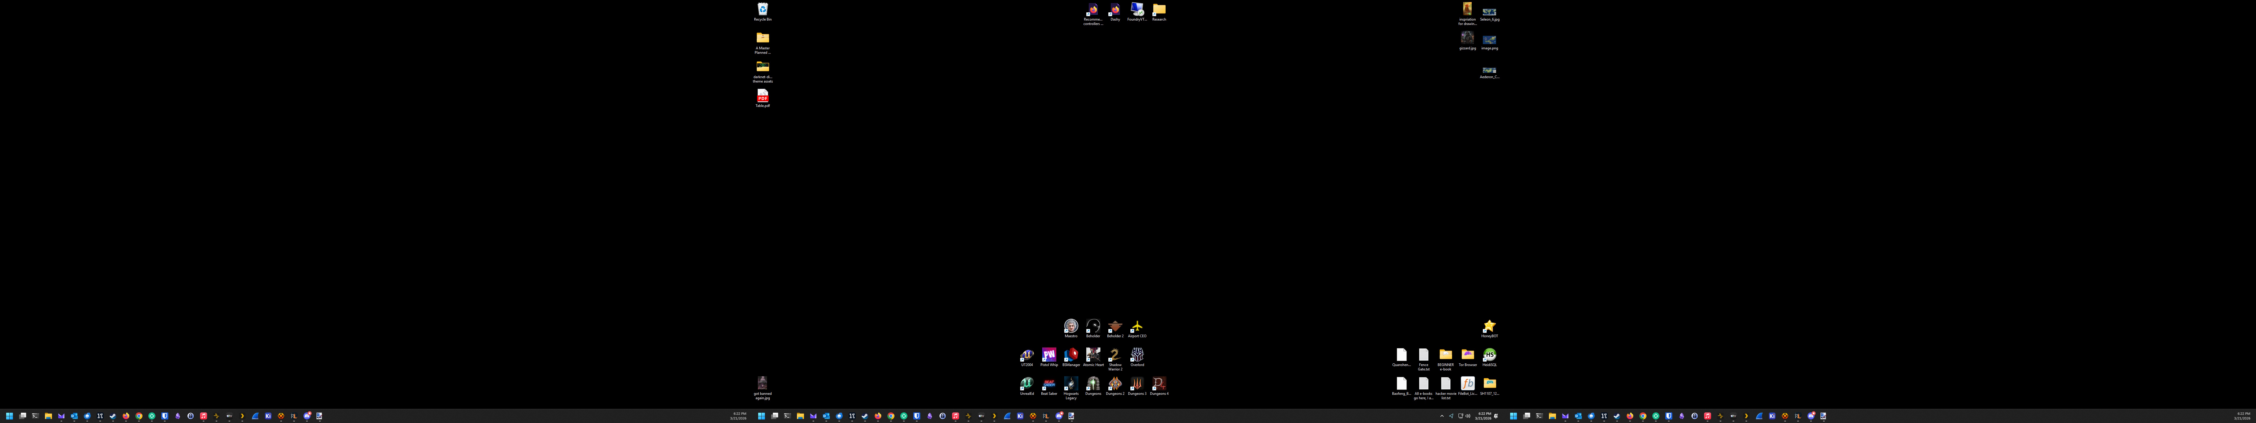
Task: Launch the Pistol Whip shortcut
Action: (1049, 357)
